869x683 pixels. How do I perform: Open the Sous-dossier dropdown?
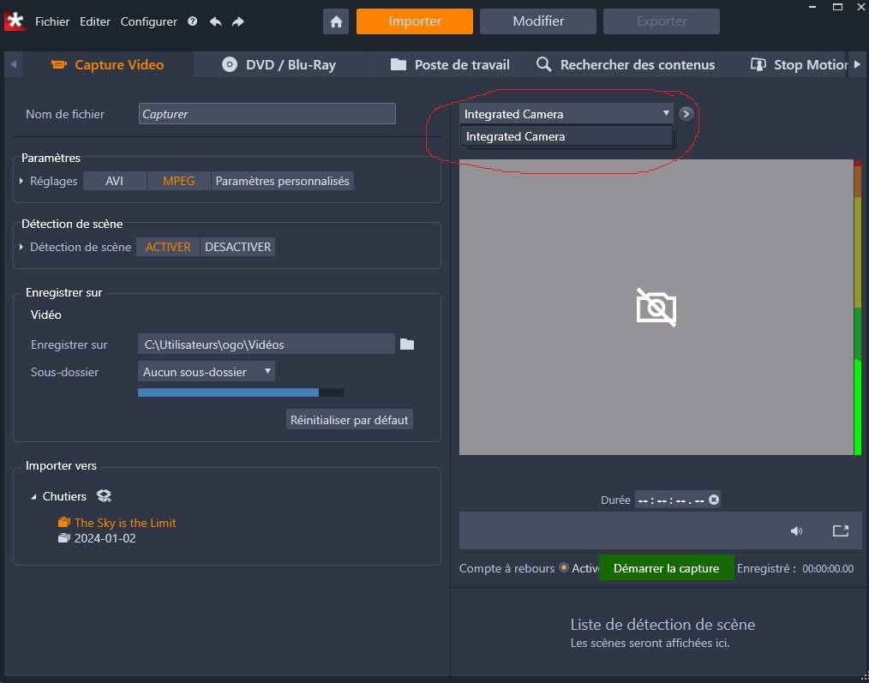[207, 371]
